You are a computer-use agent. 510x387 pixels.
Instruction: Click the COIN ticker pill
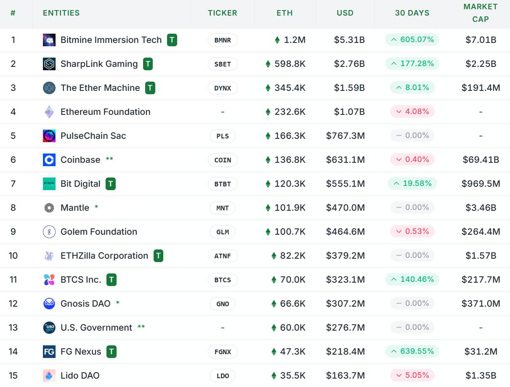point(223,160)
